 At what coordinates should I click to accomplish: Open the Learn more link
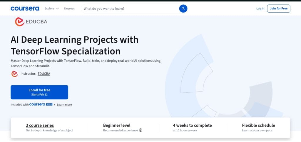pos(64,105)
